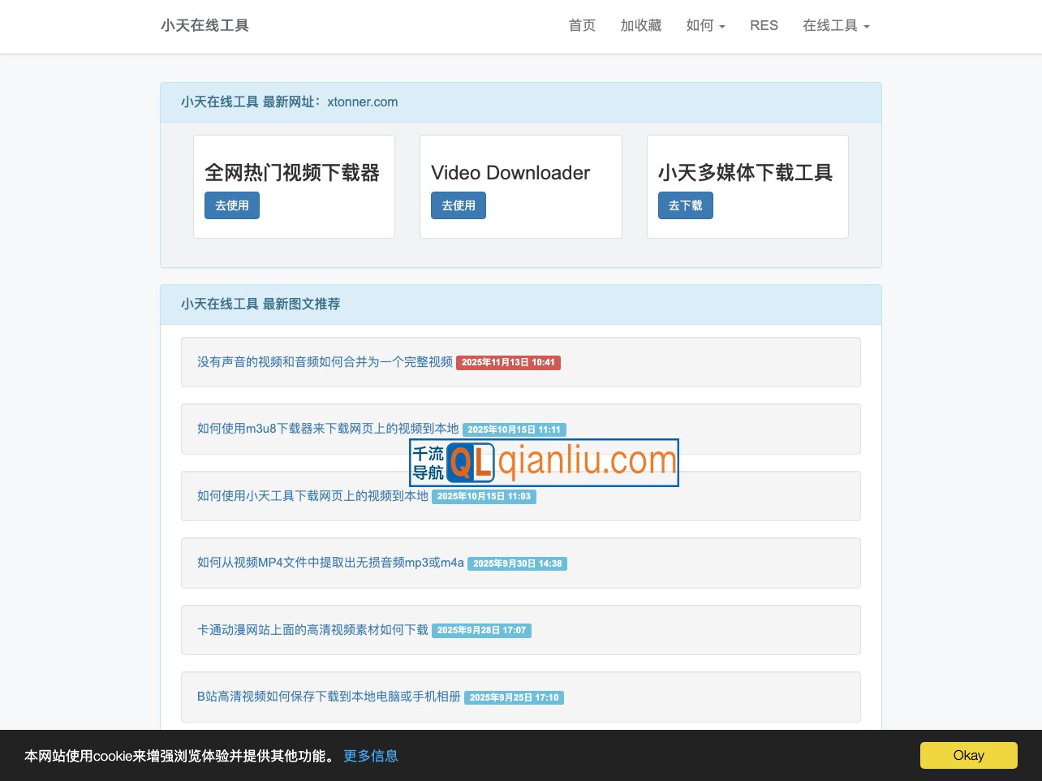Click 去使用 under Video Downloader

tap(459, 205)
